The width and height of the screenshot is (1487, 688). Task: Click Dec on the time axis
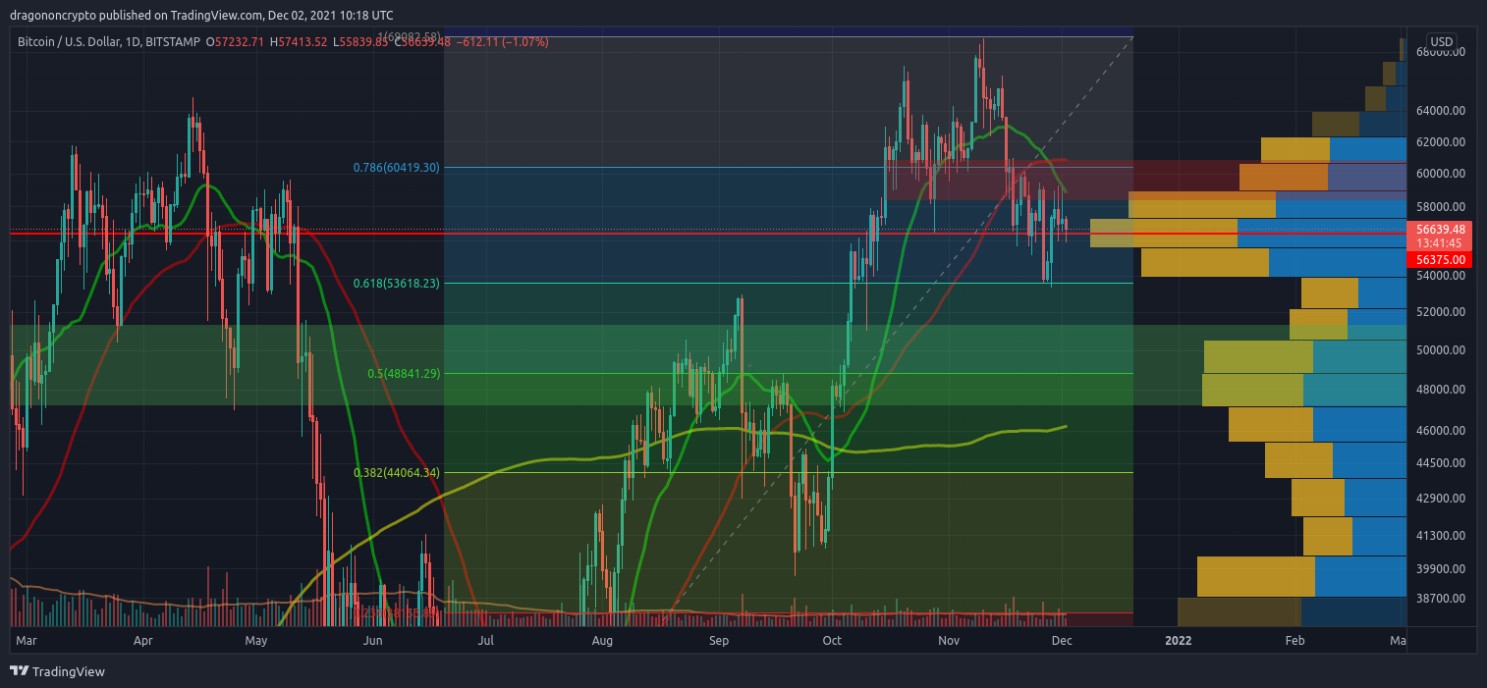pos(1062,641)
